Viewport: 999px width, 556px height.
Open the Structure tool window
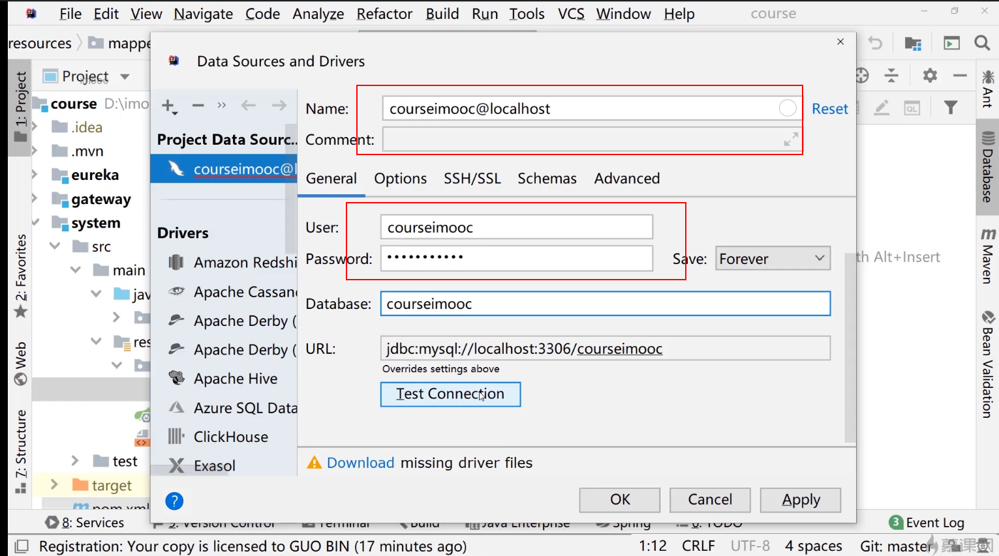[20, 451]
